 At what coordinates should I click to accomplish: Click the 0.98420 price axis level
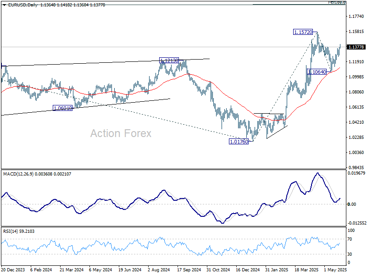tap(356, 167)
